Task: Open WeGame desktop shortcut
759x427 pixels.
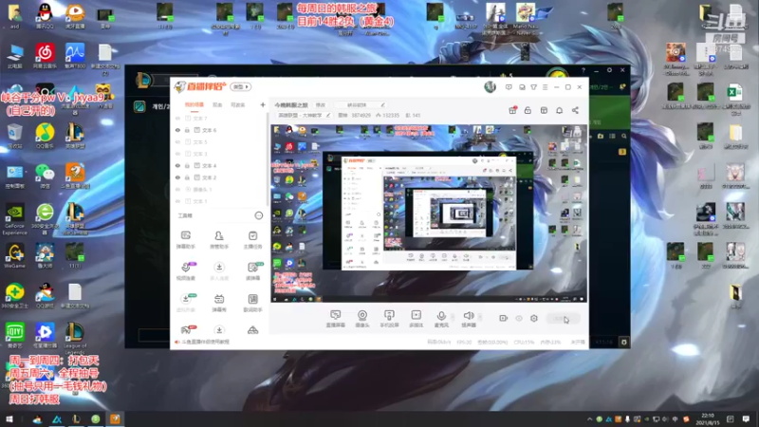Action: tap(14, 256)
